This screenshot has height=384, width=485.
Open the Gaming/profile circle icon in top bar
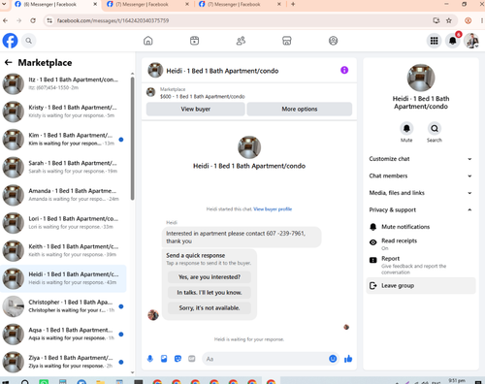click(x=333, y=41)
